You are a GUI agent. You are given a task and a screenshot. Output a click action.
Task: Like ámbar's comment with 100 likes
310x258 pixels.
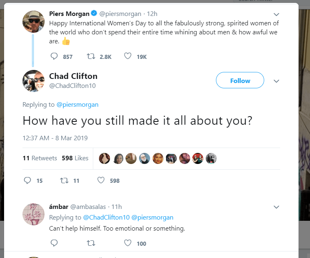128,243
